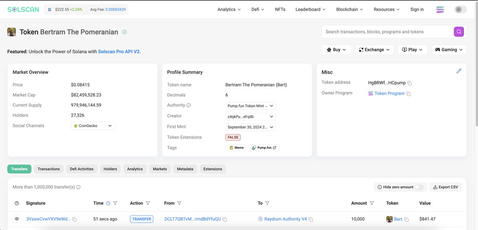
Task: Toggle the dark/light theme switch
Action: (x=460, y=10)
